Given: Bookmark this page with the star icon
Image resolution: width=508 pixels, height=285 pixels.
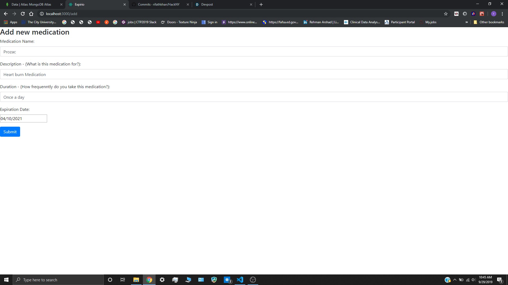Looking at the screenshot, I should (x=446, y=14).
